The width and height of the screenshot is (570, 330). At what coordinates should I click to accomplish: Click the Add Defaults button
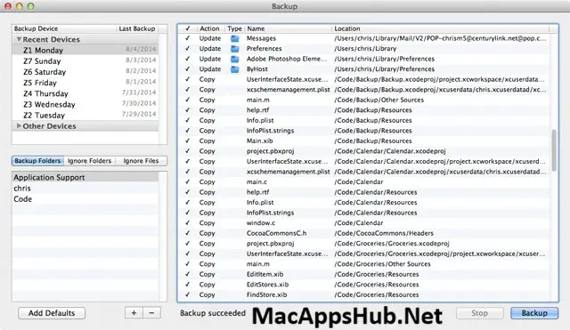tap(52, 313)
